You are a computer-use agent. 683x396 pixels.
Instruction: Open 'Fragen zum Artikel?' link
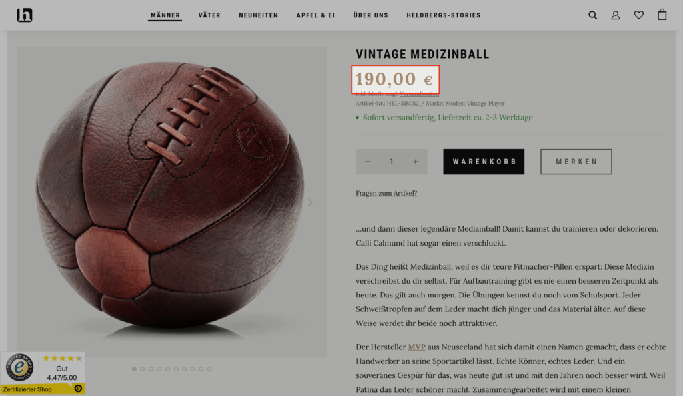(x=386, y=194)
